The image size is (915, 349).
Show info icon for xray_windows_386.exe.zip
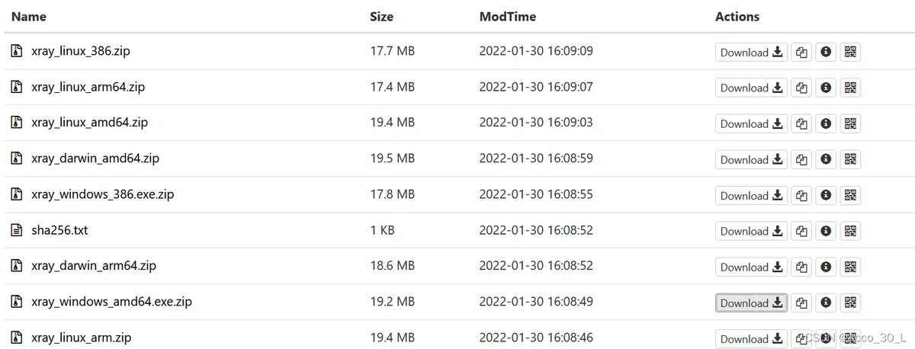826,195
